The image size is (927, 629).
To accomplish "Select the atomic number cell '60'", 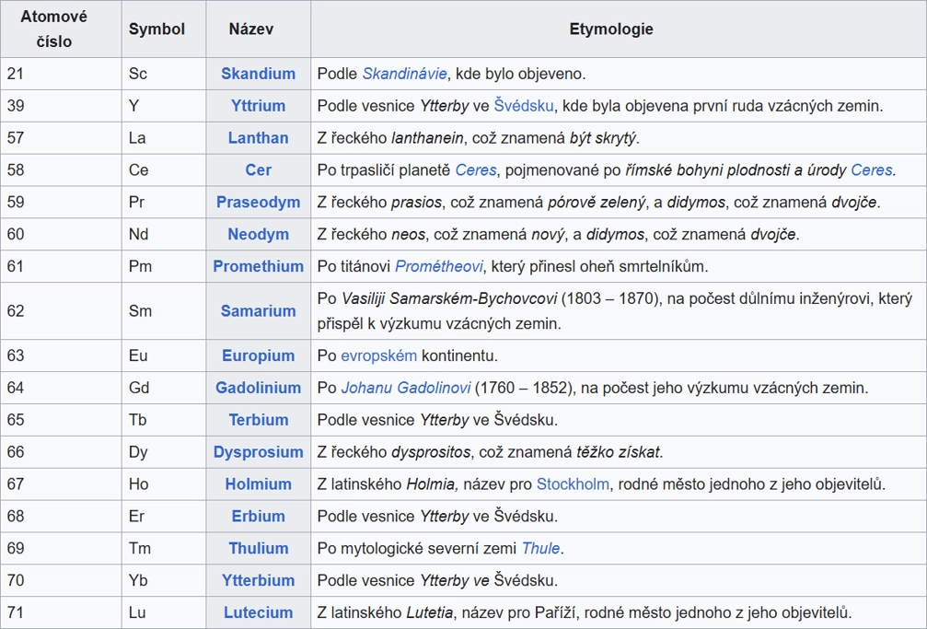I will click(61, 234).
